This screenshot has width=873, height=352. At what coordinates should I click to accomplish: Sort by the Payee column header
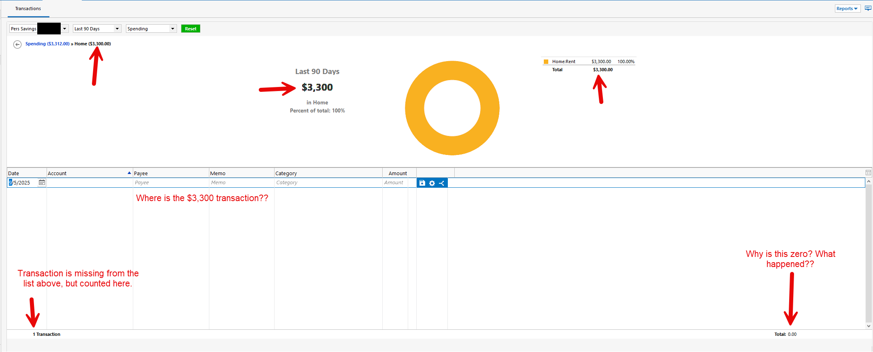click(x=171, y=173)
